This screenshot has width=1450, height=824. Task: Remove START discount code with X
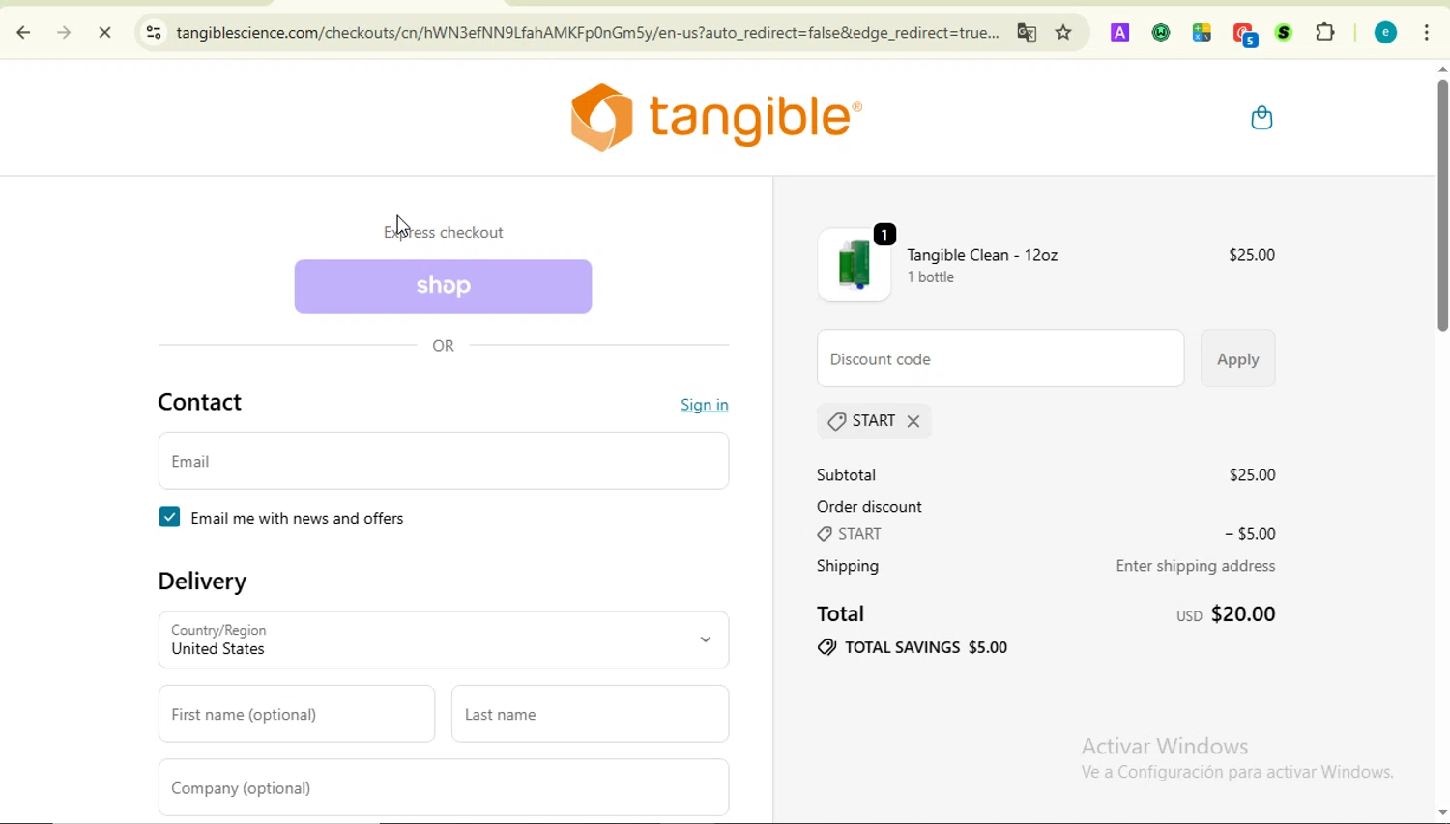[913, 421]
